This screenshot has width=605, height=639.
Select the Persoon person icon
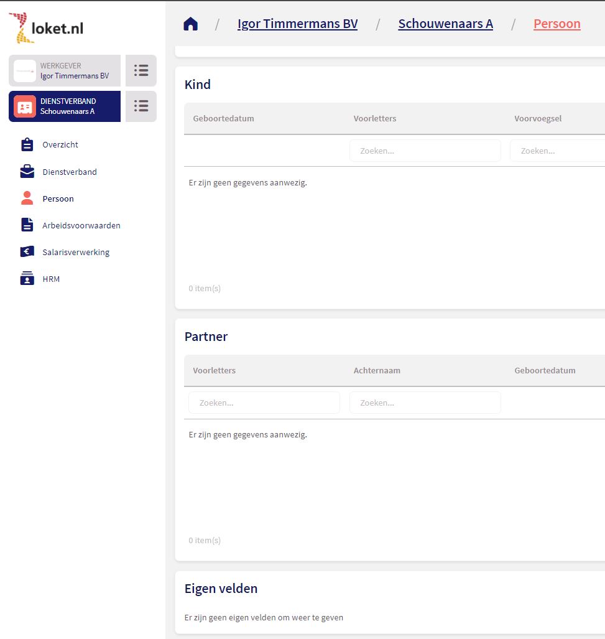coord(27,198)
